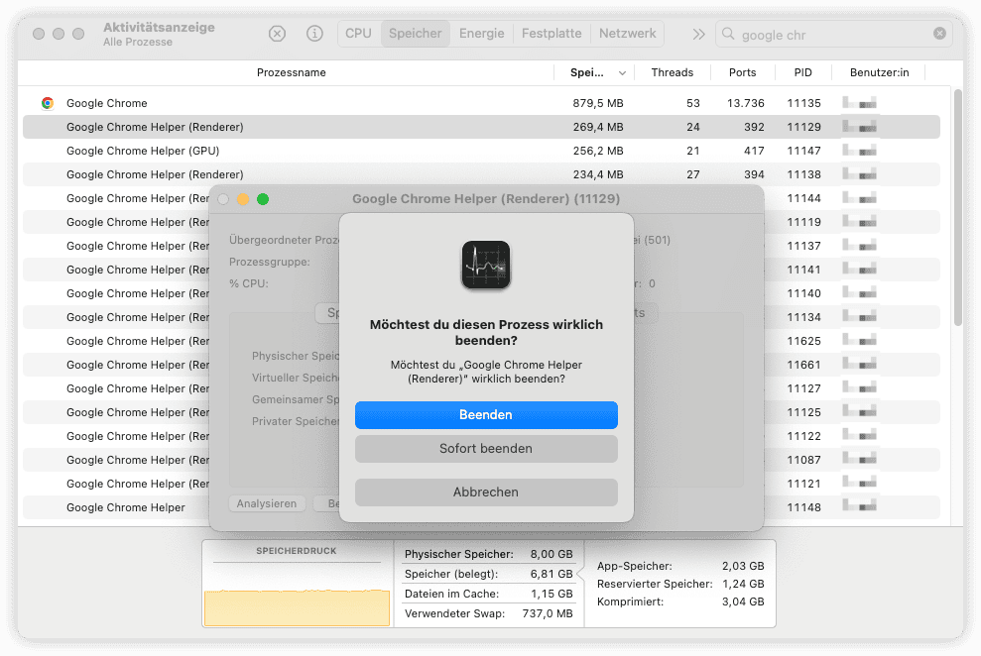Click the Activity Monitor icon in dialog
The height and width of the screenshot is (656, 981).
(x=486, y=265)
